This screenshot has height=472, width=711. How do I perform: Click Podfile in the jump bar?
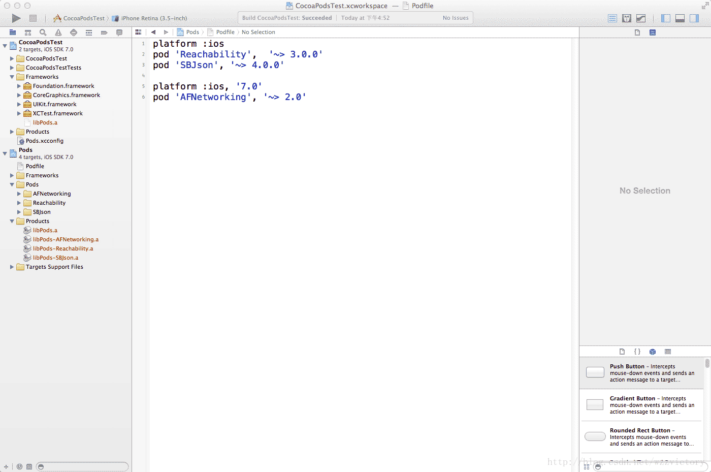pos(225,32)
